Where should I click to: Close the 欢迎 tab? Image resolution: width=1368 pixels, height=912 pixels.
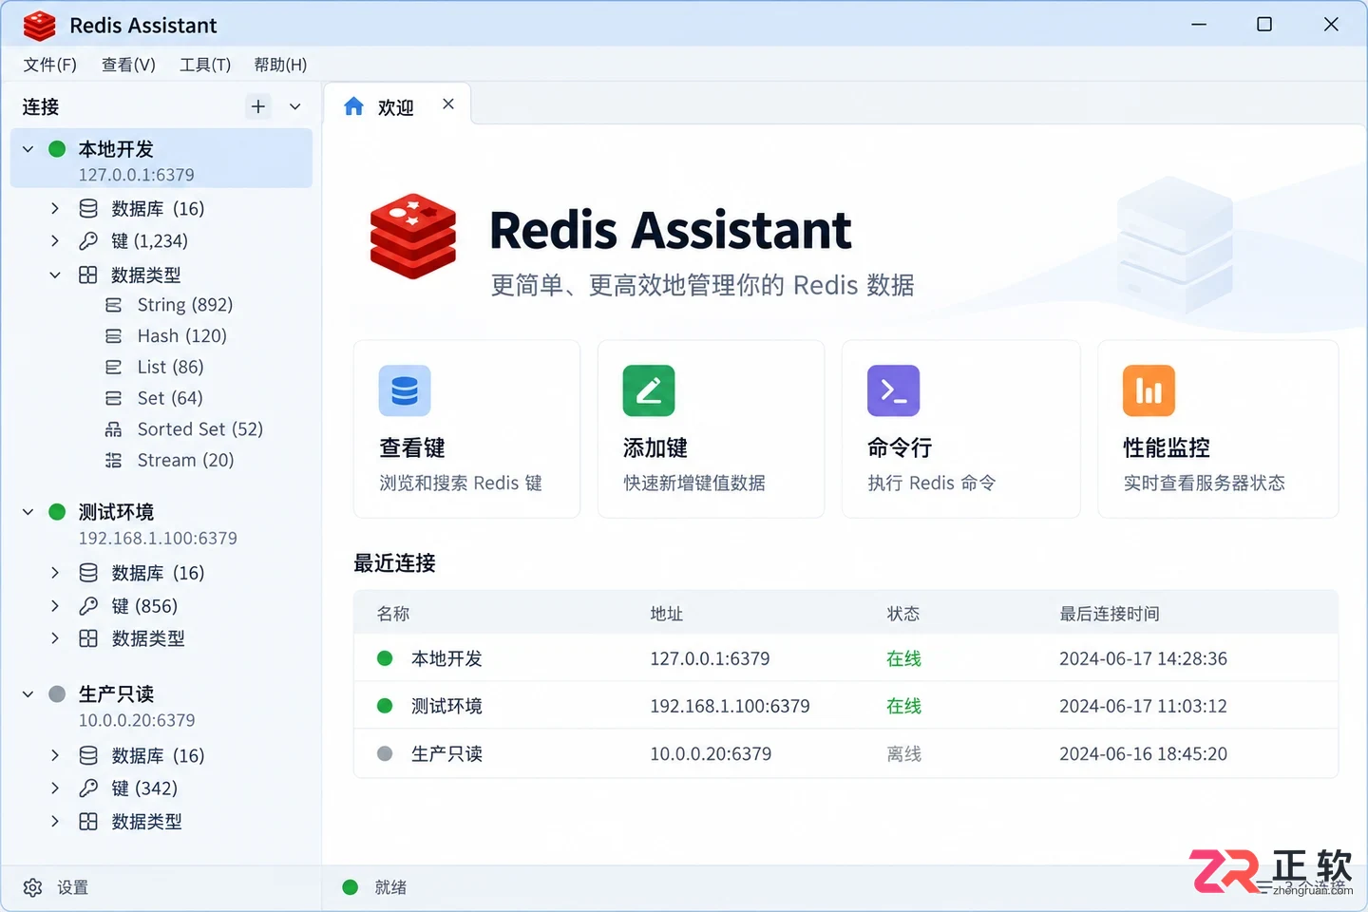pyautogui.click(x=448, y=104)
